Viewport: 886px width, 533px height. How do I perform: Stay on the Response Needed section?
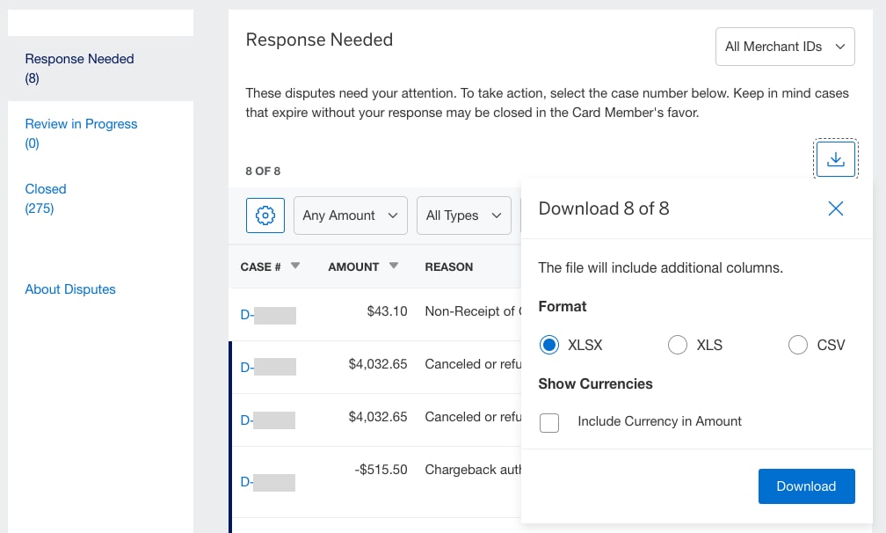click(x=79, y=58)
